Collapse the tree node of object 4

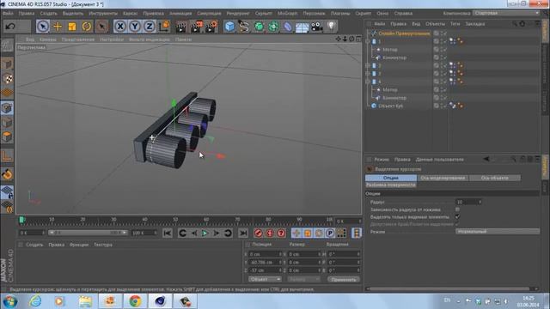(x=368, y=82)
